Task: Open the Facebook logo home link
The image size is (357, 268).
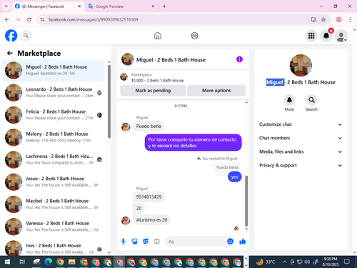Action: coord(11,36)
